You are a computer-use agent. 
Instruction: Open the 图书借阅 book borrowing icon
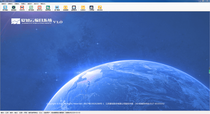point(31,8)
